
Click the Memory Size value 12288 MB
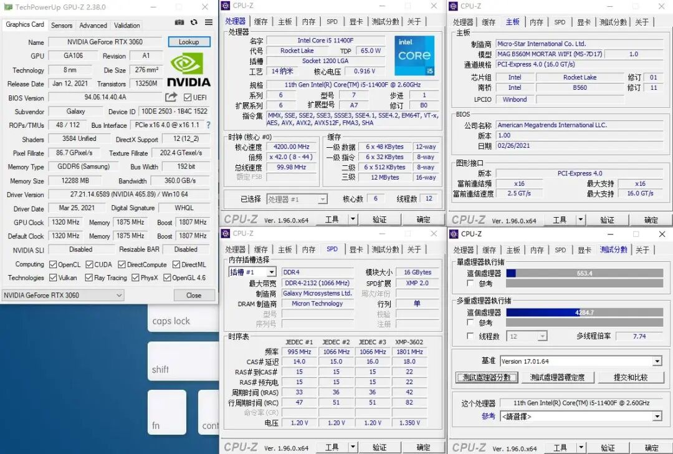75,180
